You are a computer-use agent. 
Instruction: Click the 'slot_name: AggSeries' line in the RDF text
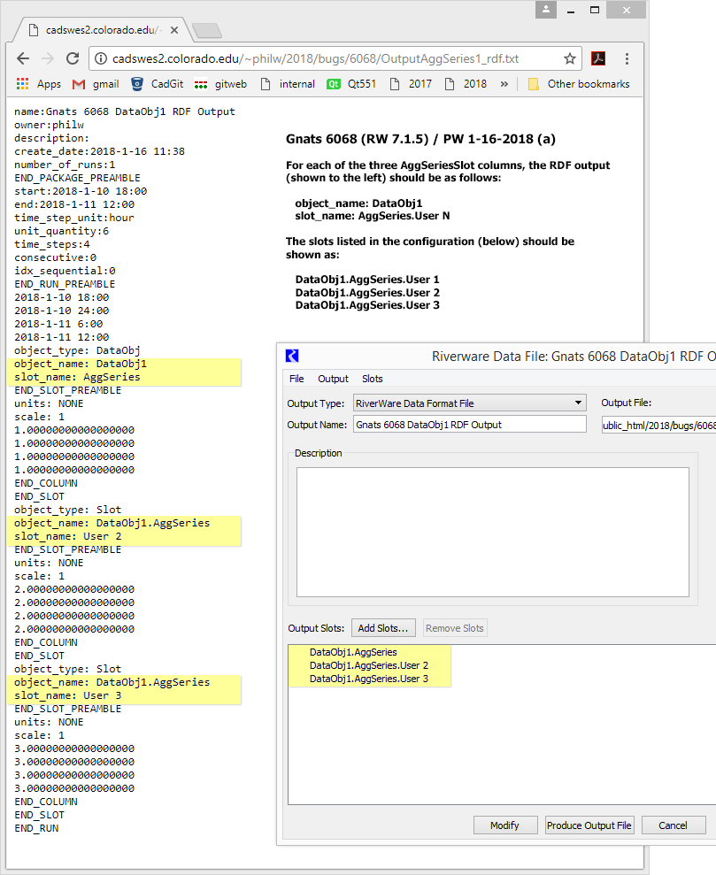[78, 377]
